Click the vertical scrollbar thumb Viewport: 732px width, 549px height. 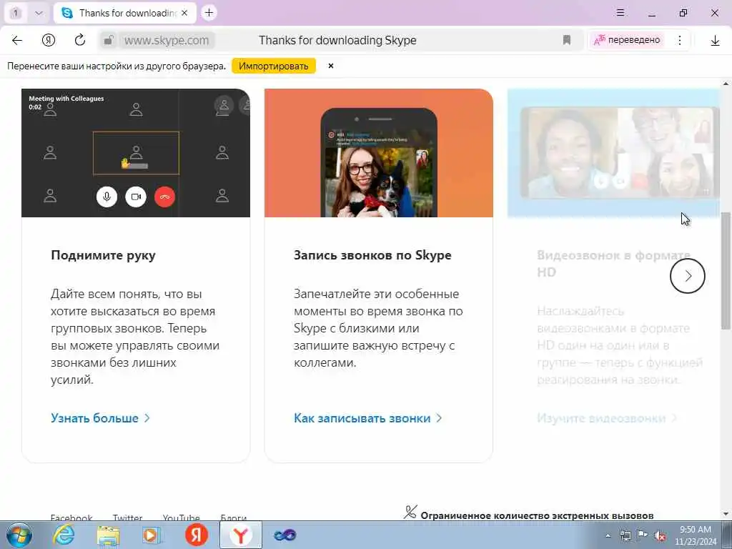point(726,270)
